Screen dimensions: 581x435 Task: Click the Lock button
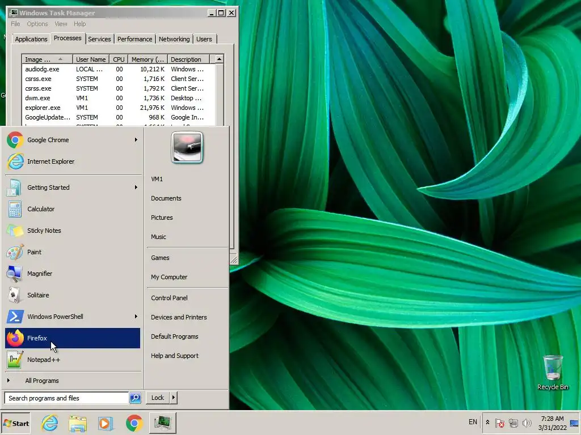(x=158, y=398)
